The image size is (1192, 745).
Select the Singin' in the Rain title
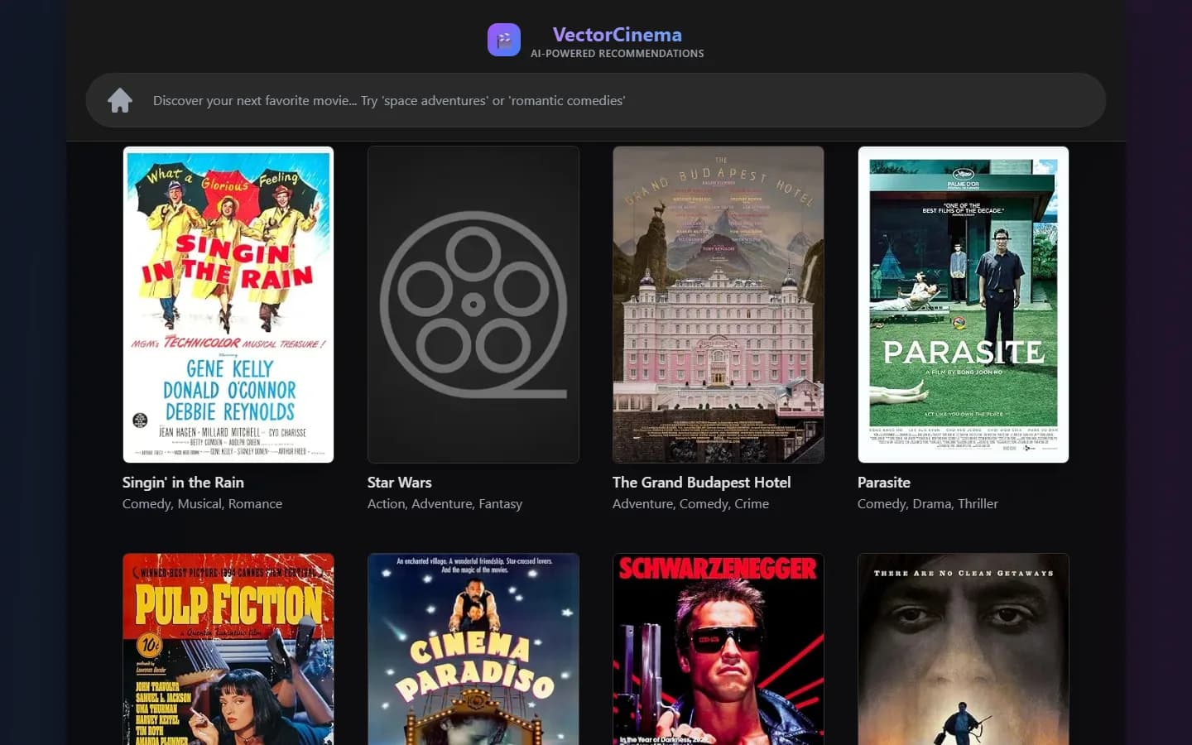pos(183,483)
